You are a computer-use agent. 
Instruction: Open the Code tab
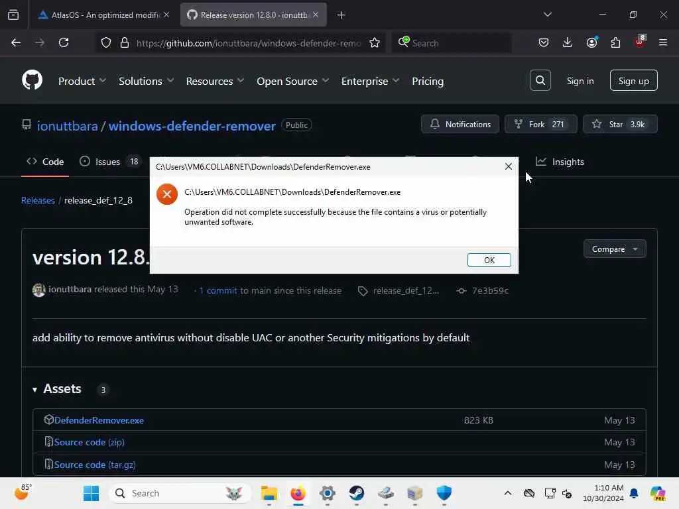[x=45, y=162]
